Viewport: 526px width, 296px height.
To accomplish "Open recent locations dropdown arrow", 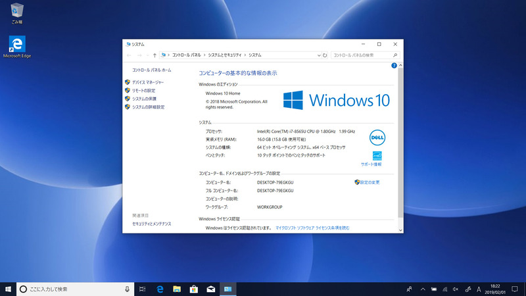I will (x=147, y=55).
